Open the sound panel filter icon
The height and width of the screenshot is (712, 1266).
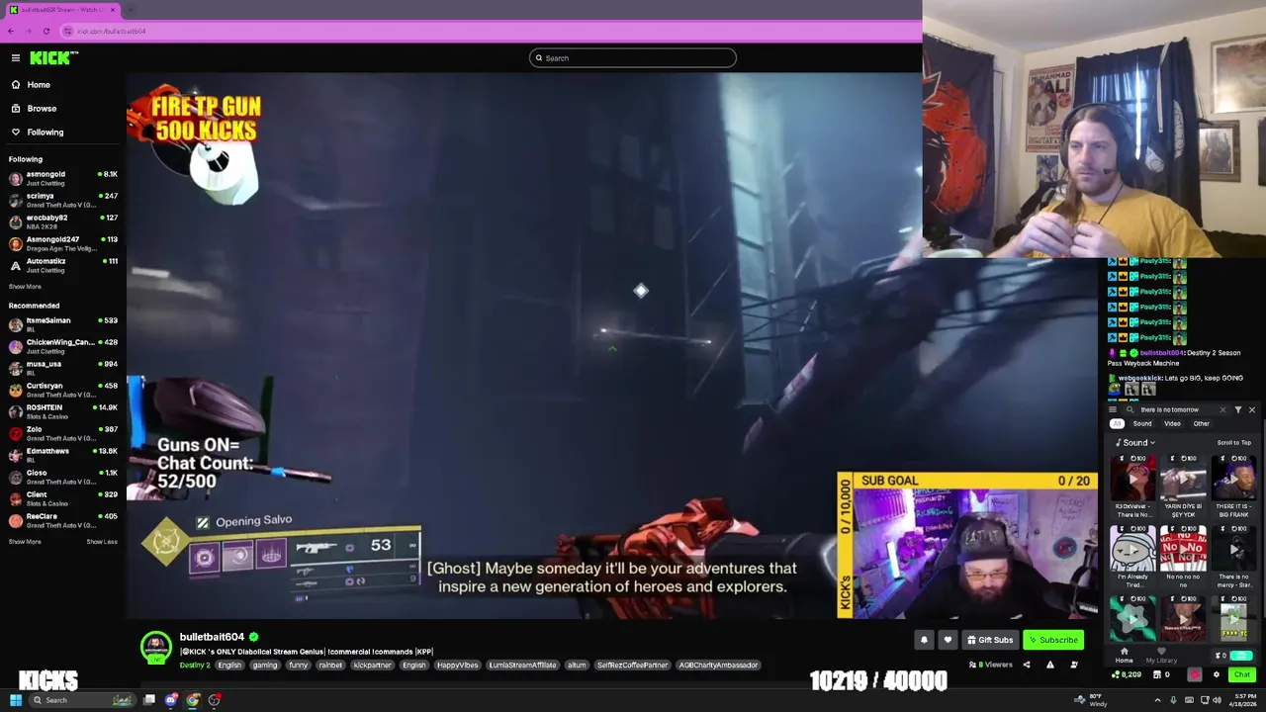[x=1238, y=409]
